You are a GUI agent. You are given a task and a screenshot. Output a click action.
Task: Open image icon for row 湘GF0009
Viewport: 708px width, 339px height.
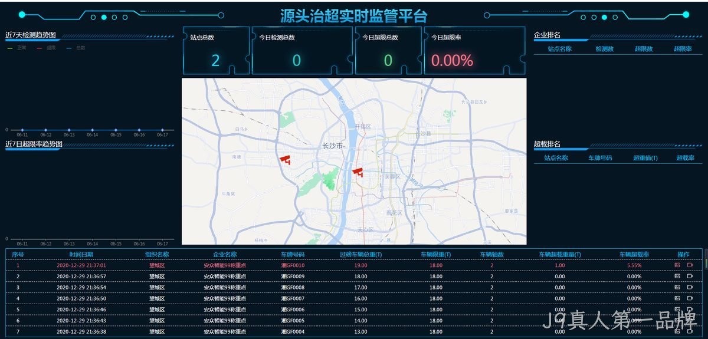click(677, 276)
